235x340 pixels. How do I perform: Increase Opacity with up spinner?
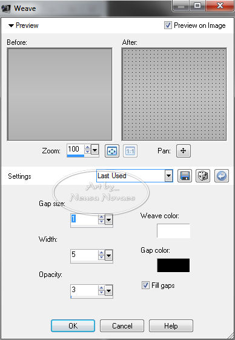point(101,288)
